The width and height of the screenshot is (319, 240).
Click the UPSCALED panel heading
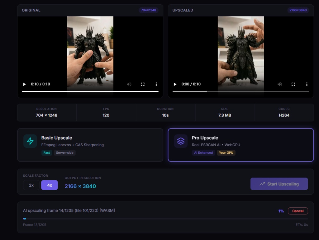pos(183,10)
